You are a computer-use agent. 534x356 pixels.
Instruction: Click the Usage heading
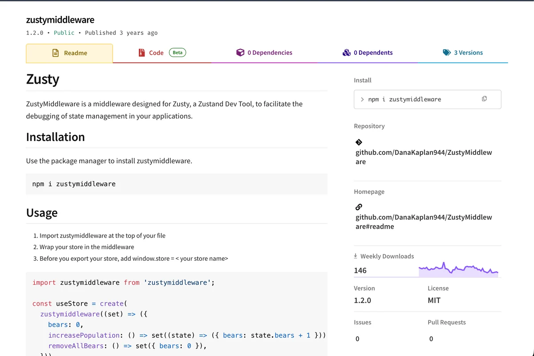point(42,213)
